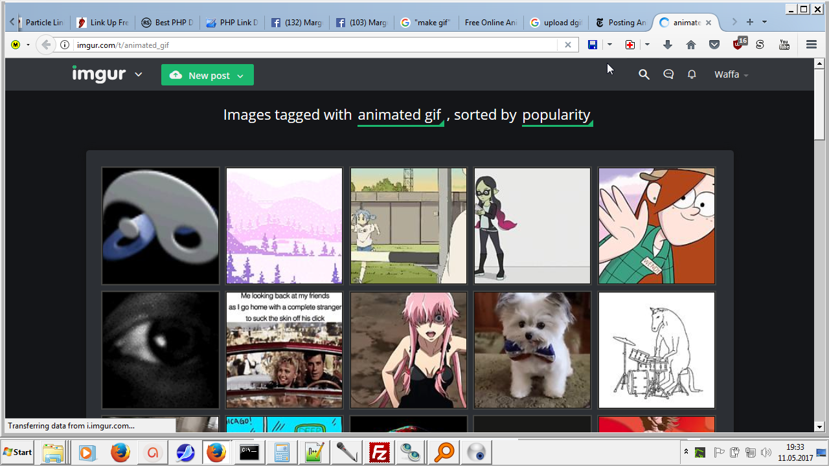829x466 pixels.
Task: Switch to the '"make gif"' Google tab
Action: (426, 23)
